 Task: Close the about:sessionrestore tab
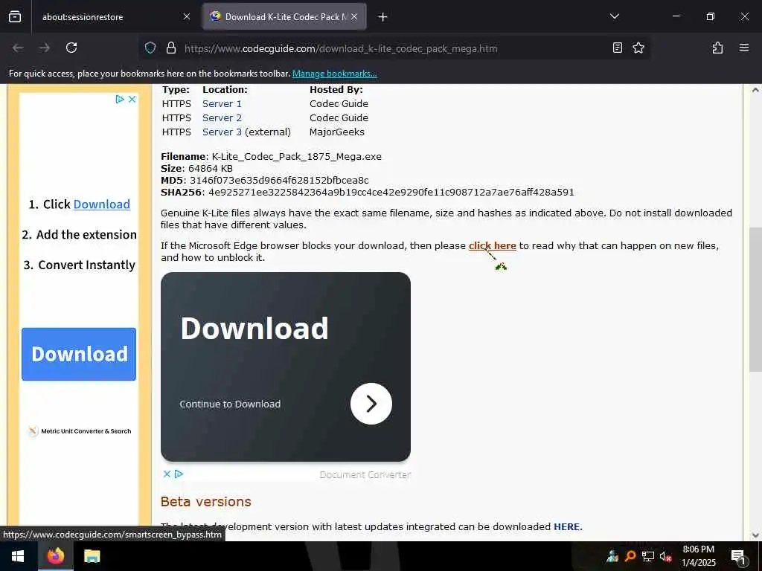[x=186, y=16]
